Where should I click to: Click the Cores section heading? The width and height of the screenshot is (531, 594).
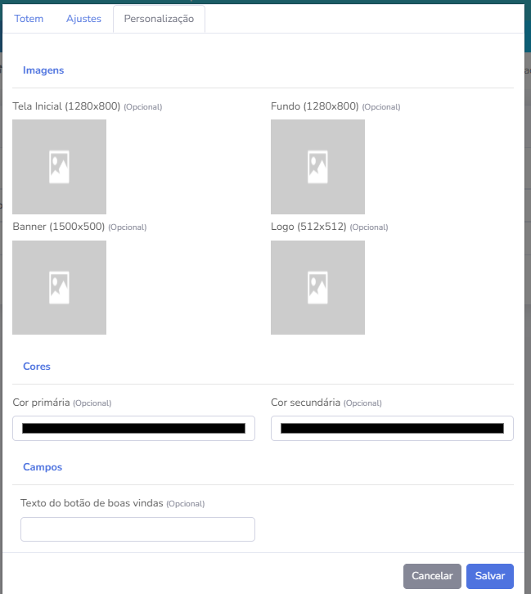(x=37, y=367)
